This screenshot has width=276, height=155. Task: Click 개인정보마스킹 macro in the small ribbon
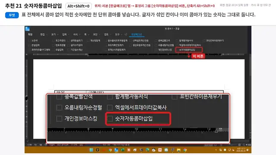tap(163, 50)
